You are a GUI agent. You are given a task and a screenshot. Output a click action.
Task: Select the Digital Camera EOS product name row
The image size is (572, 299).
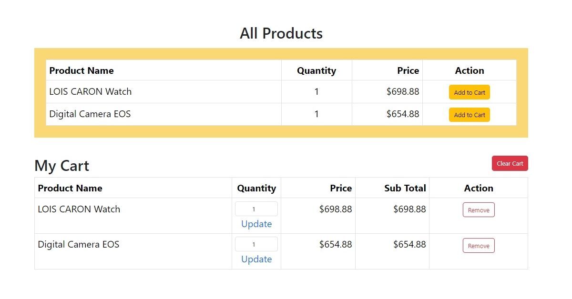tap(89, 114)
